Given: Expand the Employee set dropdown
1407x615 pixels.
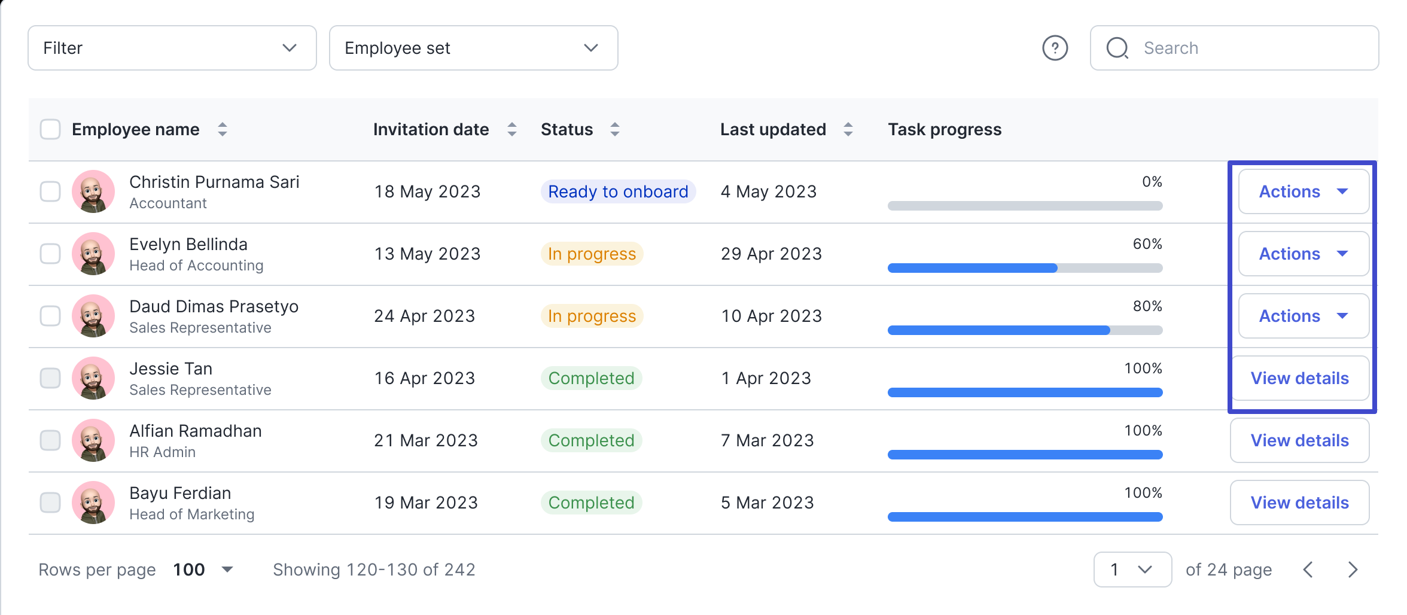Looking at the screenshot, I should pos(473,48).
